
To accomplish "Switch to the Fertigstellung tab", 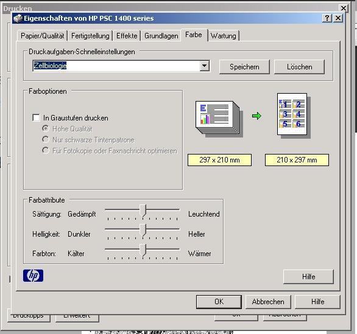I will [x=90, y=36].
